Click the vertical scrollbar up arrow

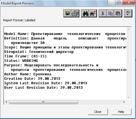[x=129, y=29]
